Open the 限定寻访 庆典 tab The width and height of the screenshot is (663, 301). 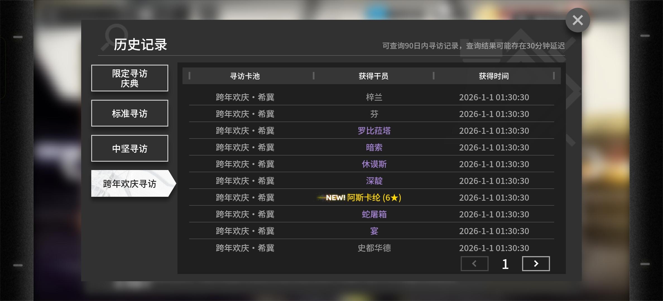tap(129, 78)
